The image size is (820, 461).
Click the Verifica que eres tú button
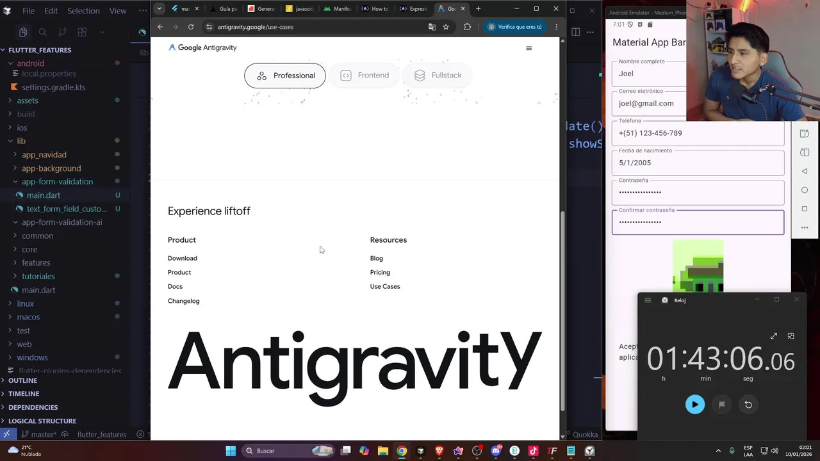[x=514, y=27]
